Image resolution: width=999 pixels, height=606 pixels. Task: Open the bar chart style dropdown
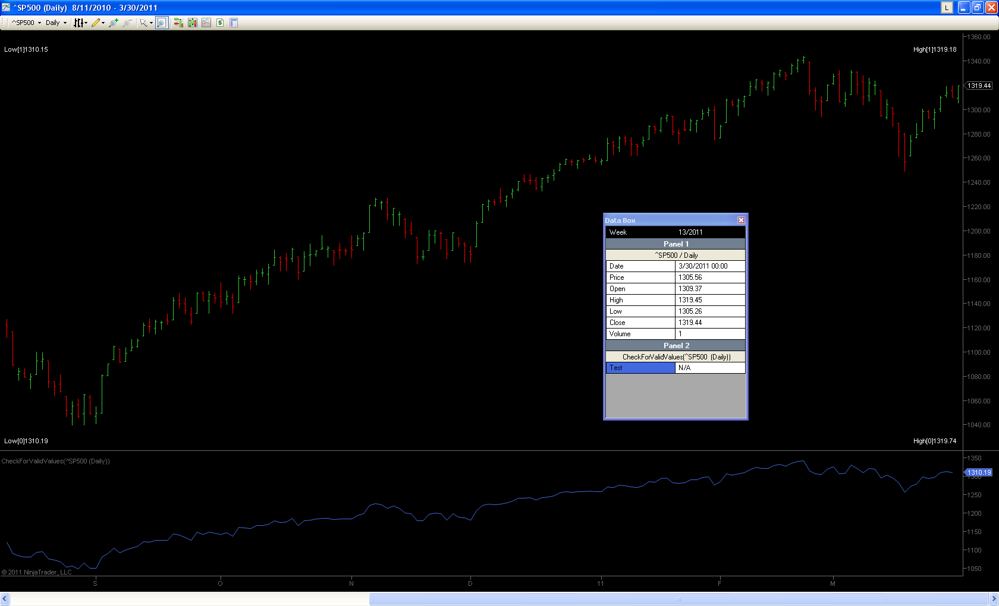tap(80, 23)
